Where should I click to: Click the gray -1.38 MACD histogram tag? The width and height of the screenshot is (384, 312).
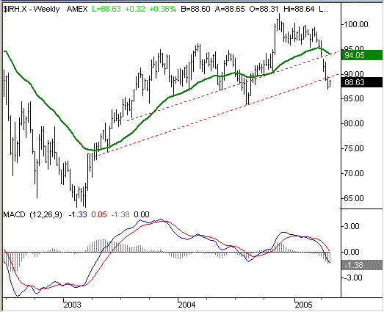(x=362, y=265)
